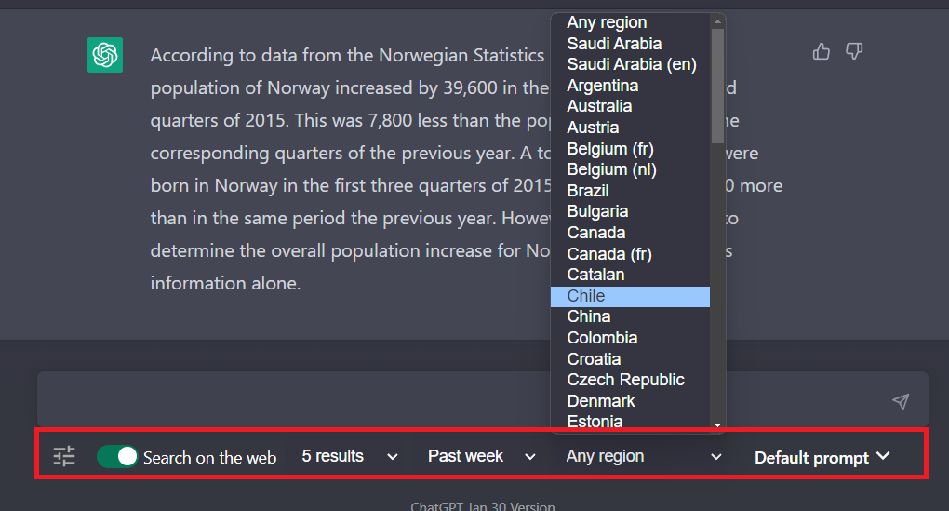Open the options sliders icon
Viewport: 949px width, 511px height.
[x=64, y=456]
